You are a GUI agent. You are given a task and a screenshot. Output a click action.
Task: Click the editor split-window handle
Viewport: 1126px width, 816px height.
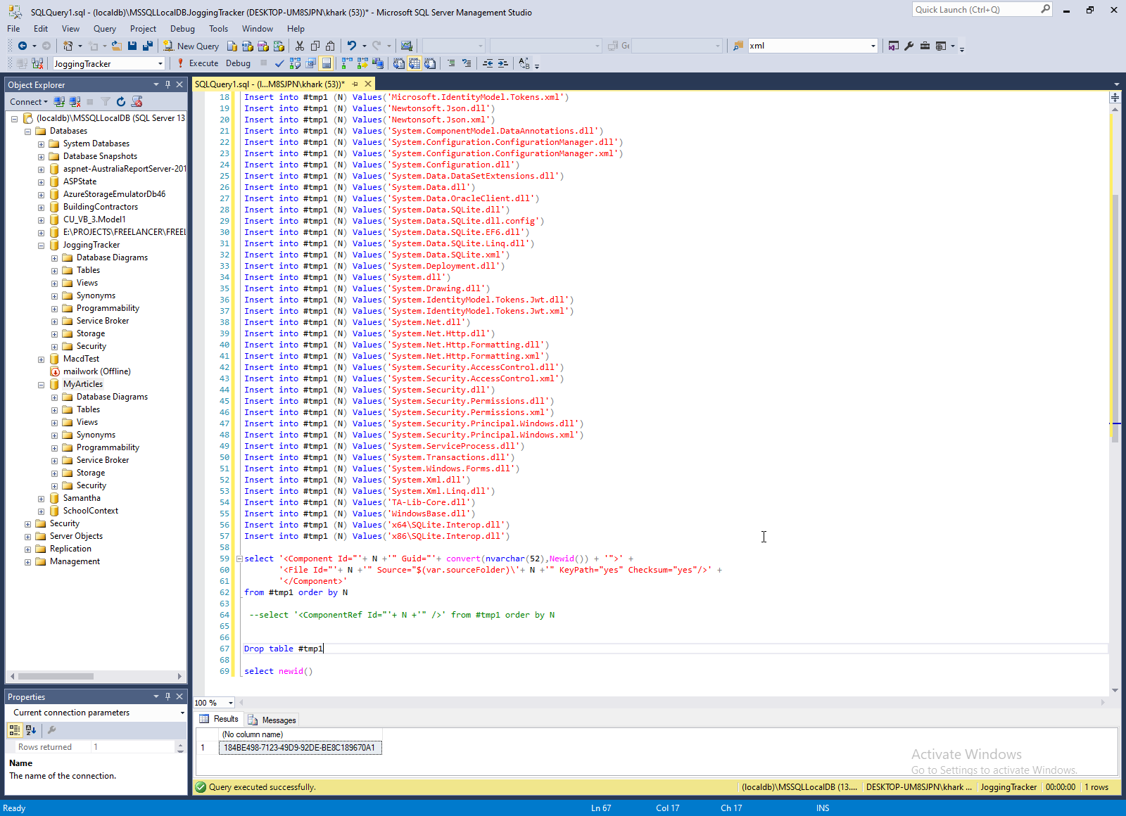pyautogui.click(x=1115, y=97)
